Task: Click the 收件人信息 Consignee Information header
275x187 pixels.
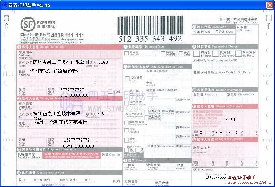Action: tap(69, 99)
